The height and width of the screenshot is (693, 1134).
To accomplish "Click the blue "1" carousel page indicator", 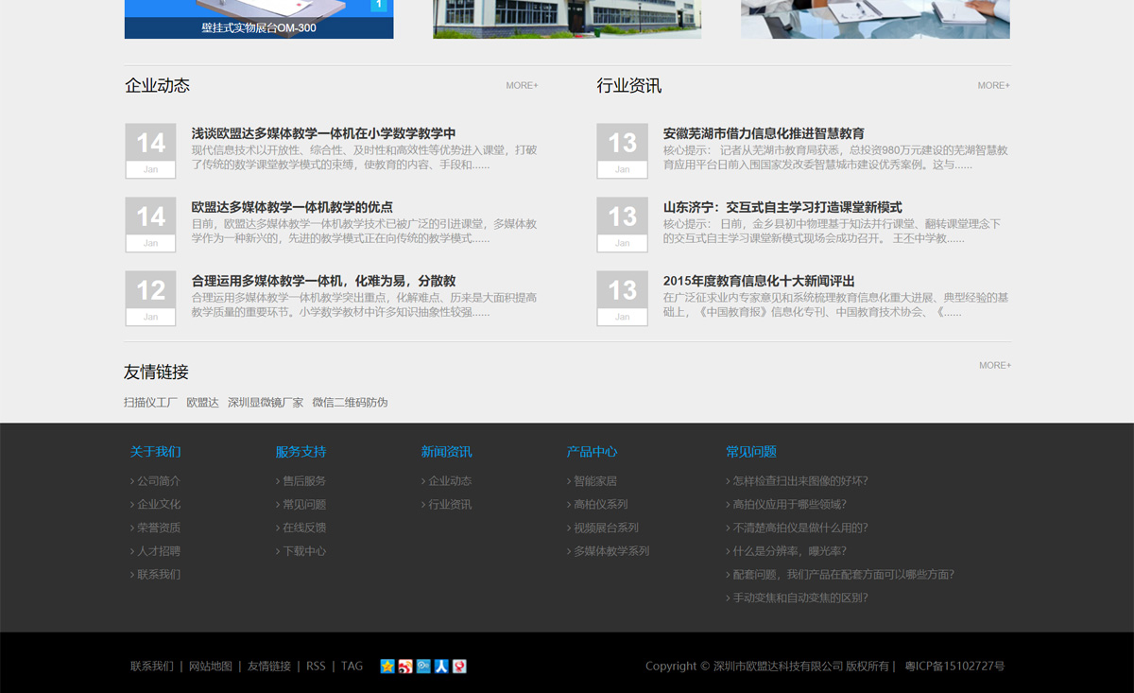I will [x=380, y=4].
